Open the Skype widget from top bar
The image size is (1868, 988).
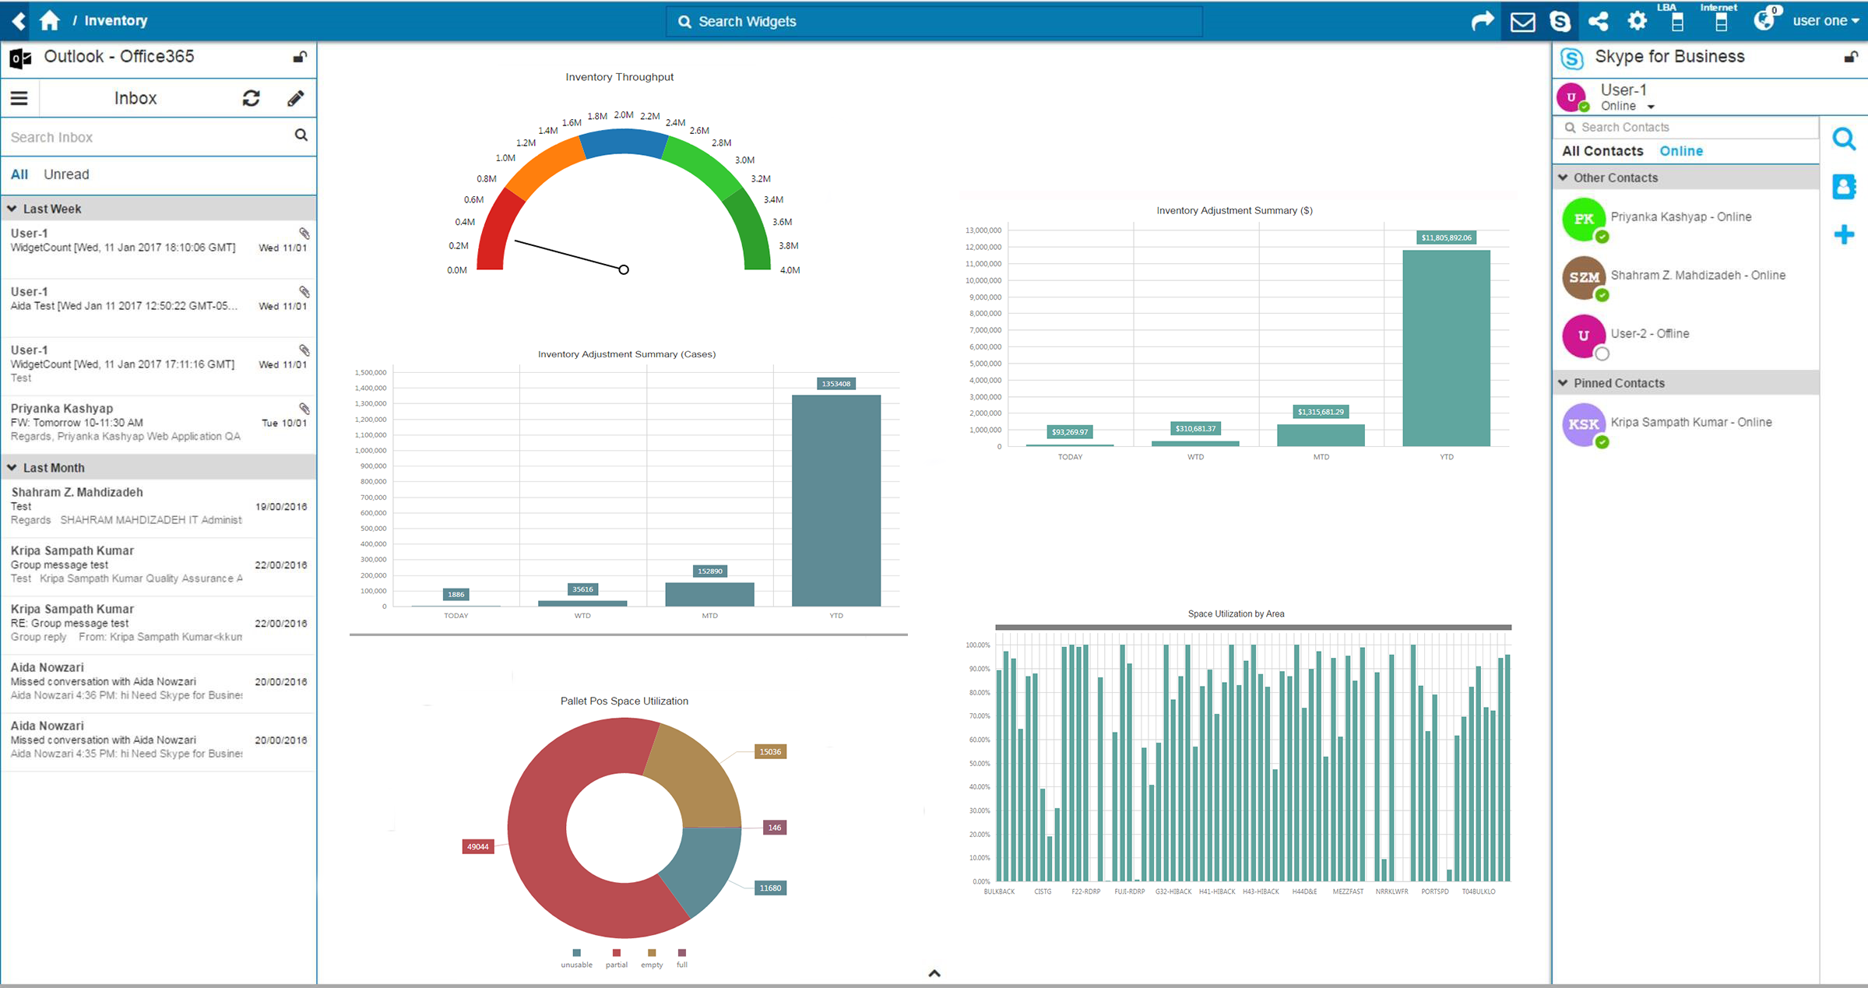(x=1560, y=21)
